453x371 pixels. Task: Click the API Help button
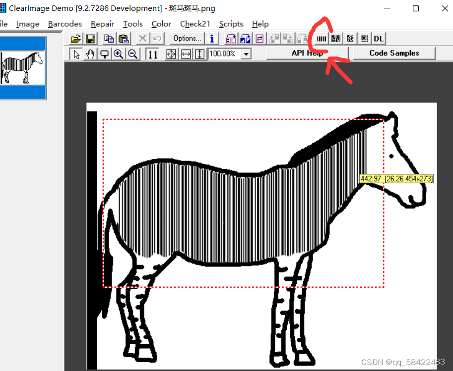(308, 53)
